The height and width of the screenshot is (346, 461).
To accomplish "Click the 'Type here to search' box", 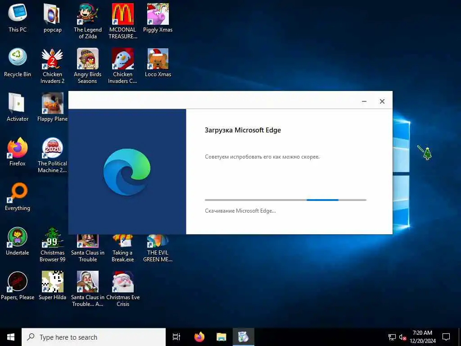I will point(94,337).
